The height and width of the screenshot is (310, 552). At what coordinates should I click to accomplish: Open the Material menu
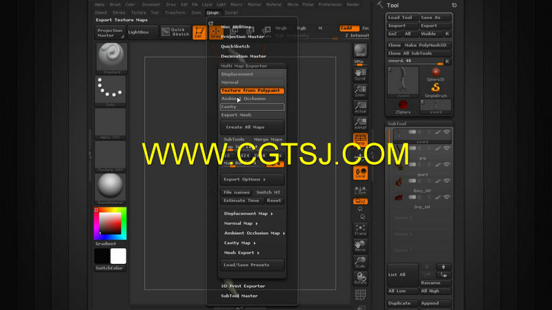click(273, 5)
